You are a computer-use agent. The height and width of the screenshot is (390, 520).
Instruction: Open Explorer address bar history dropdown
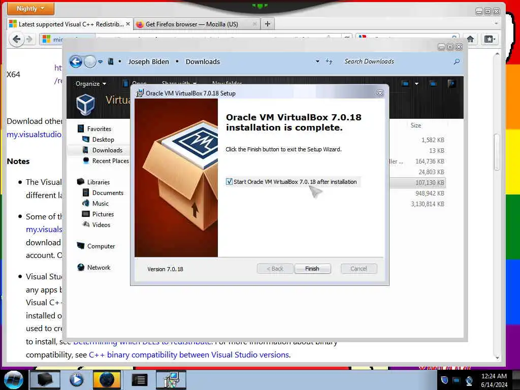317,61
